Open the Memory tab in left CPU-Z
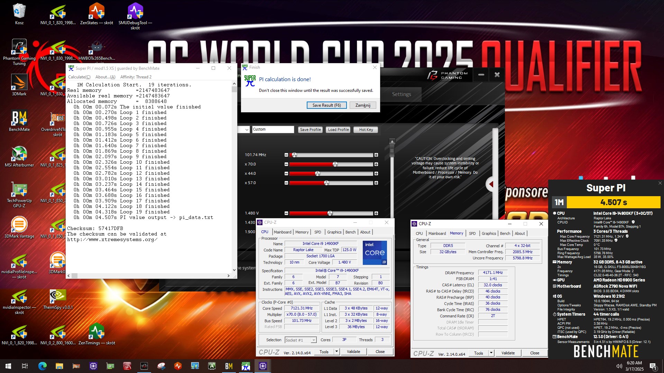The image size is (664, 373). (x=302, y=232)
